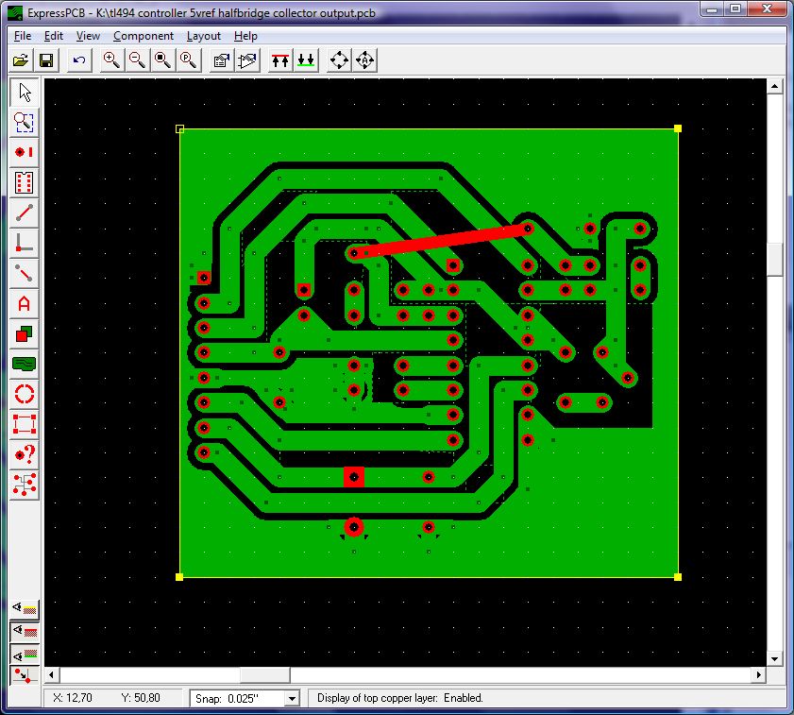Open the Layout menu

tap(204, 36)
